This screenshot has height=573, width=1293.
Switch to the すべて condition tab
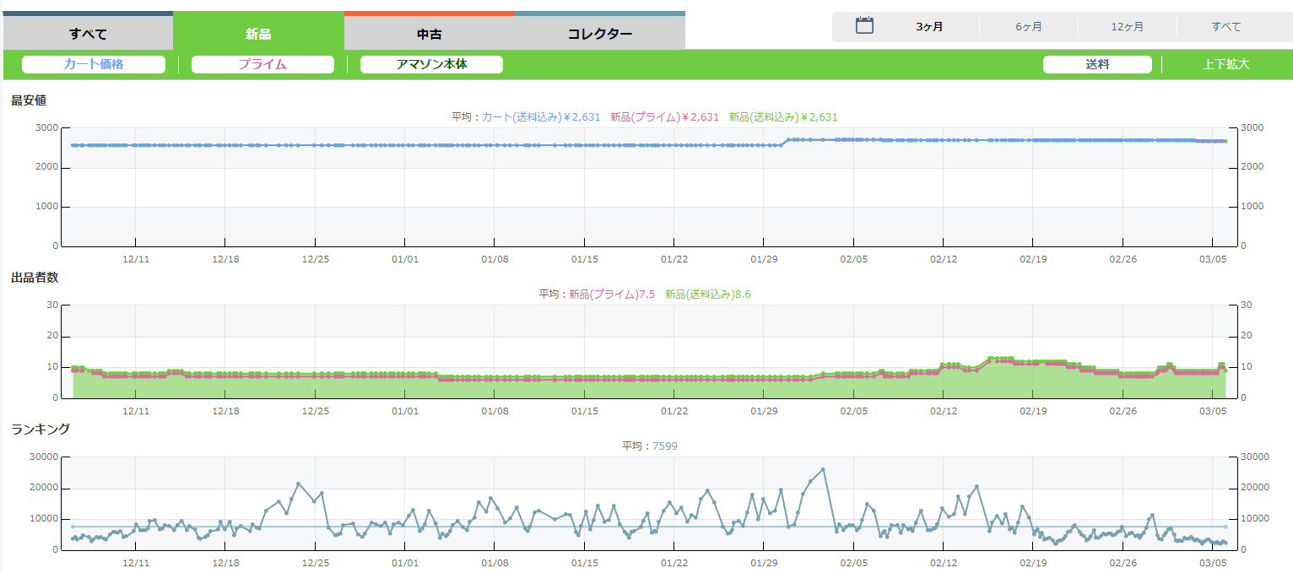pyautogui.click(x=88, y=35)
